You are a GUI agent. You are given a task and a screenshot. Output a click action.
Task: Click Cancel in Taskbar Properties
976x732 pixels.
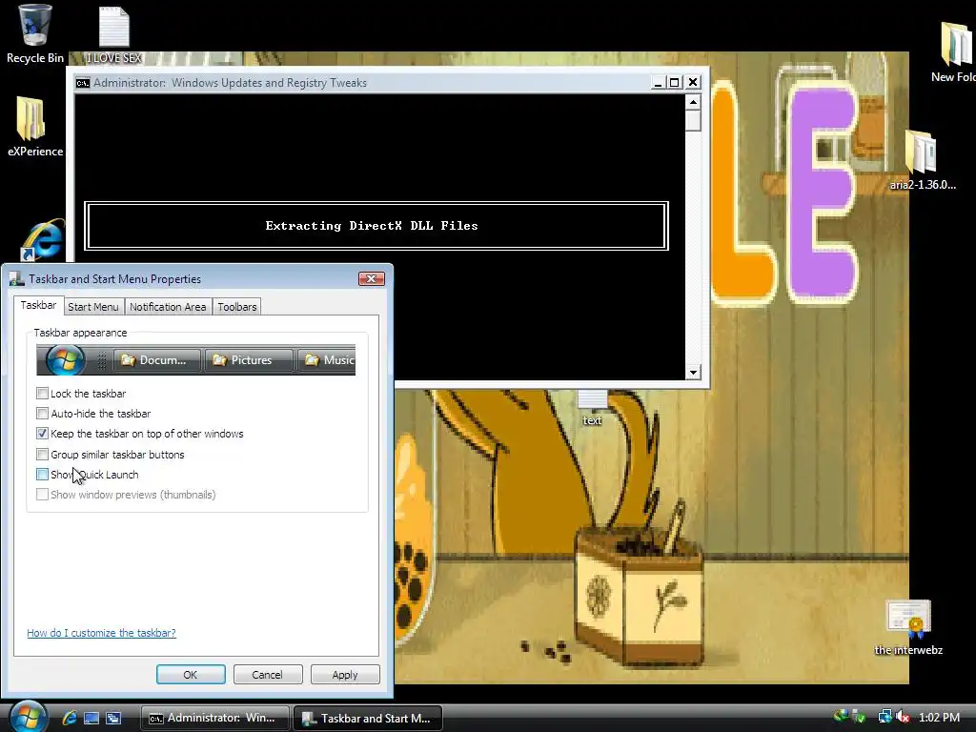pyautogui.click(x=267, y=675)
